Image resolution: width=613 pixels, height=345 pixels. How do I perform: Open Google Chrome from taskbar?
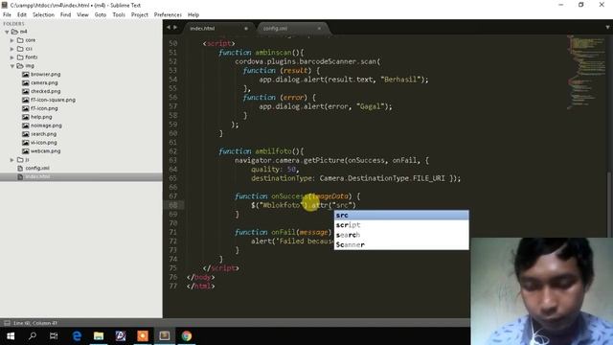pos(187,336)
